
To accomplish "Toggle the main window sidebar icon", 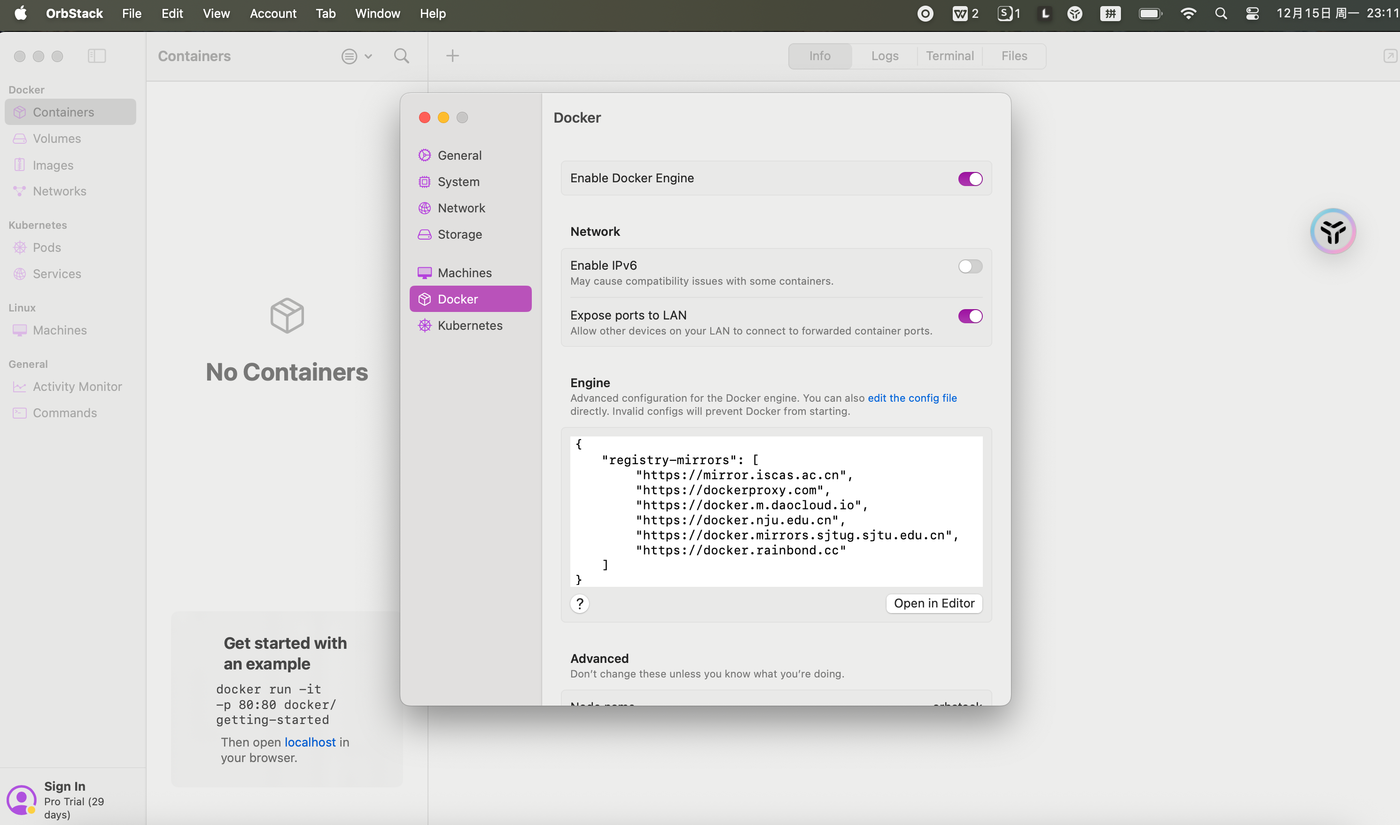I will point(97,55).
